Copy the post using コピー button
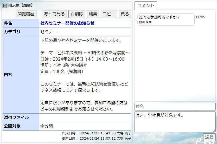217x144 pixels. [109, 14]
